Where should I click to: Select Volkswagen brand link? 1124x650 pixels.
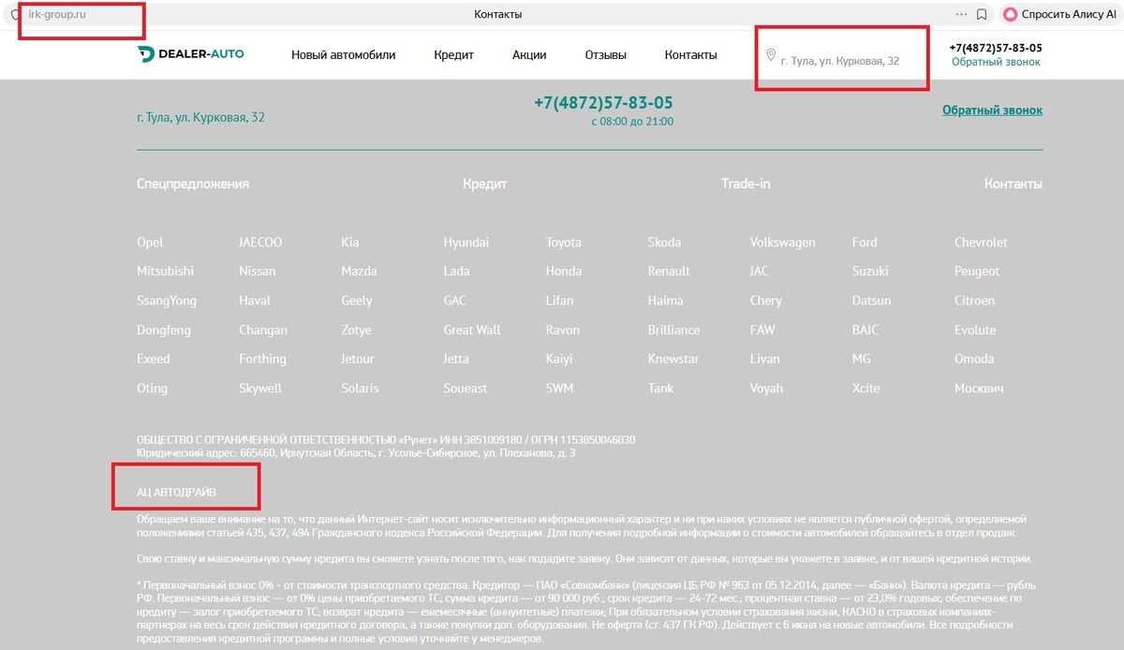point(782,242)
